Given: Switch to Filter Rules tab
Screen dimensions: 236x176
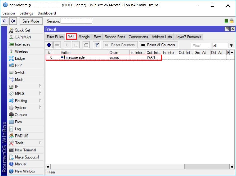Looking at the screenshot, I should click(55, 37).
